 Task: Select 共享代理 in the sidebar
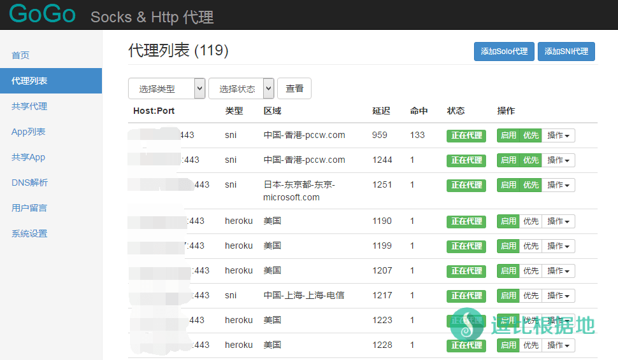(29, 106)
